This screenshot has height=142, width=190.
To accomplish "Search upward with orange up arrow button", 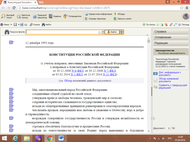I will pos(122,32).
